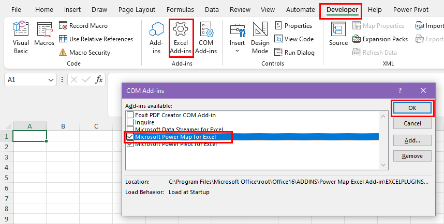The height and width of the screenshot is (224, 444).
Task: Select column C header
Action: [x=96, y=126]
